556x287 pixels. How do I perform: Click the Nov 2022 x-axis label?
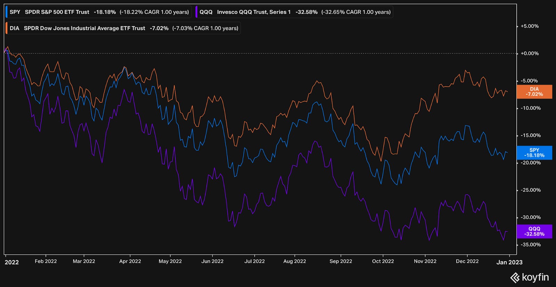coord(425,261)
